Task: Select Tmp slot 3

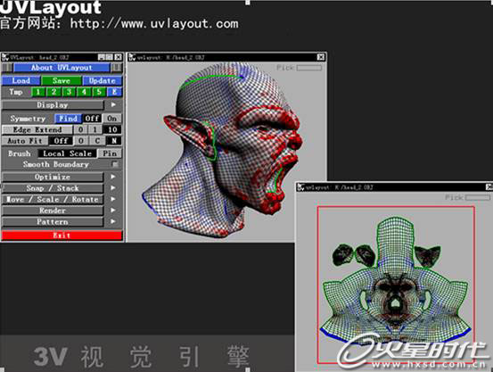Action: tap(69, 92)
